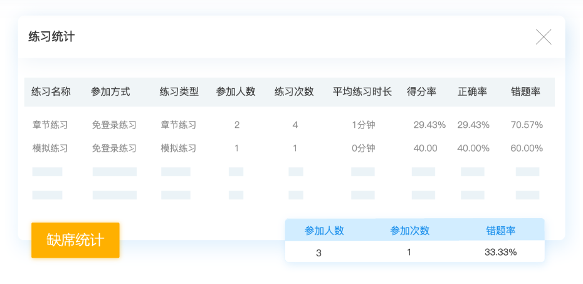Image resolution: width=583 pixels, height=284 pixels.
Task: Select 参加次数 header in the summary table
Action: coord(410,230)
